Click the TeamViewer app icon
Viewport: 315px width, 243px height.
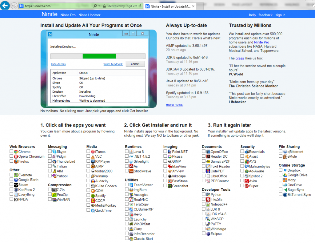point(131,185)
